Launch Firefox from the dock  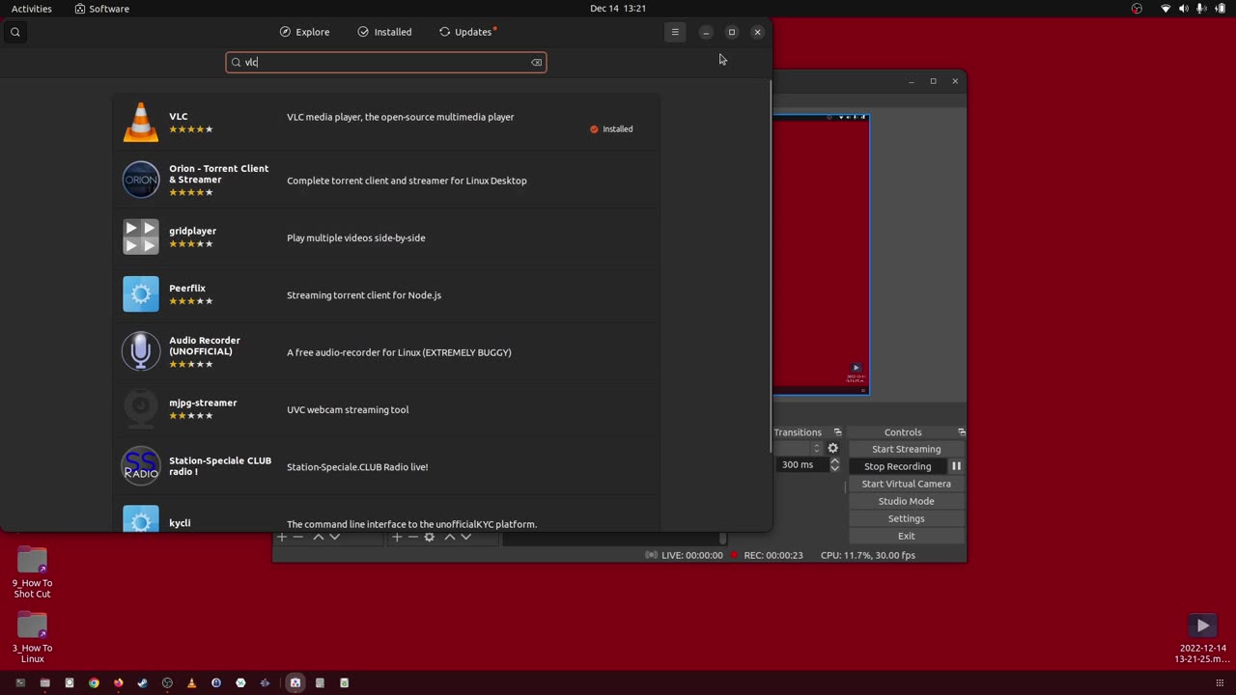pyautogui.click(x=118, y=683)
